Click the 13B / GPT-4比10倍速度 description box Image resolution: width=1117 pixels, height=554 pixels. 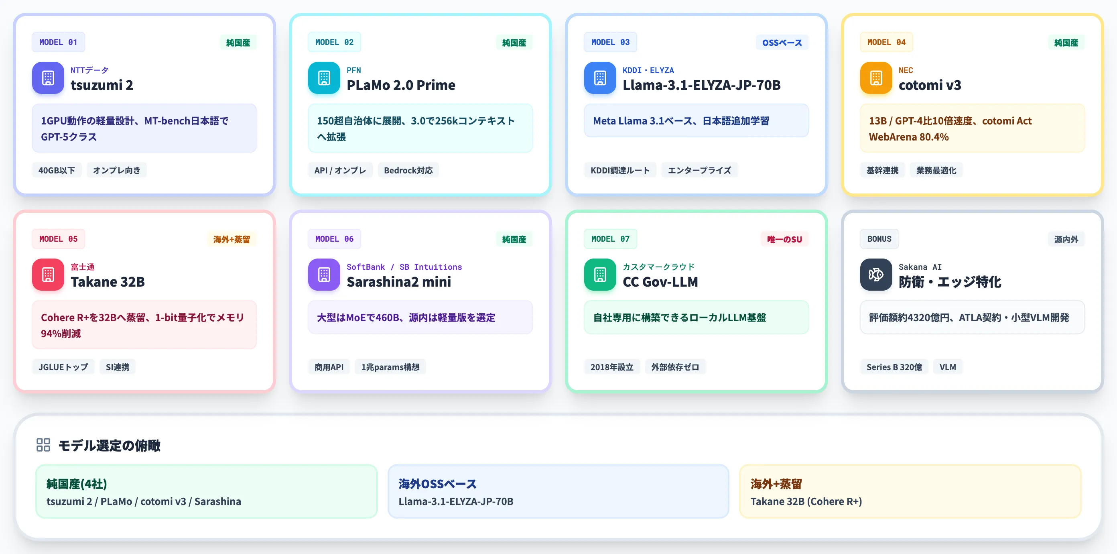[x=972, y=128]
